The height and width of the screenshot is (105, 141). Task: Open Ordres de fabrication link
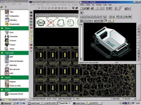coord(16,61)
